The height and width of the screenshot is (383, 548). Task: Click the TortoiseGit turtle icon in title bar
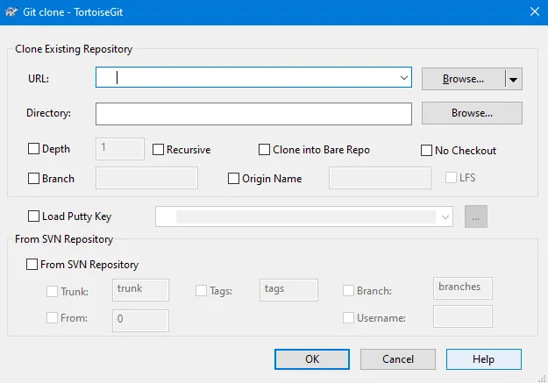pos(11,12)
